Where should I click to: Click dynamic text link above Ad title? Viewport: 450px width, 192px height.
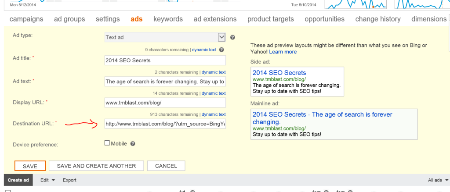click(204, 50)
